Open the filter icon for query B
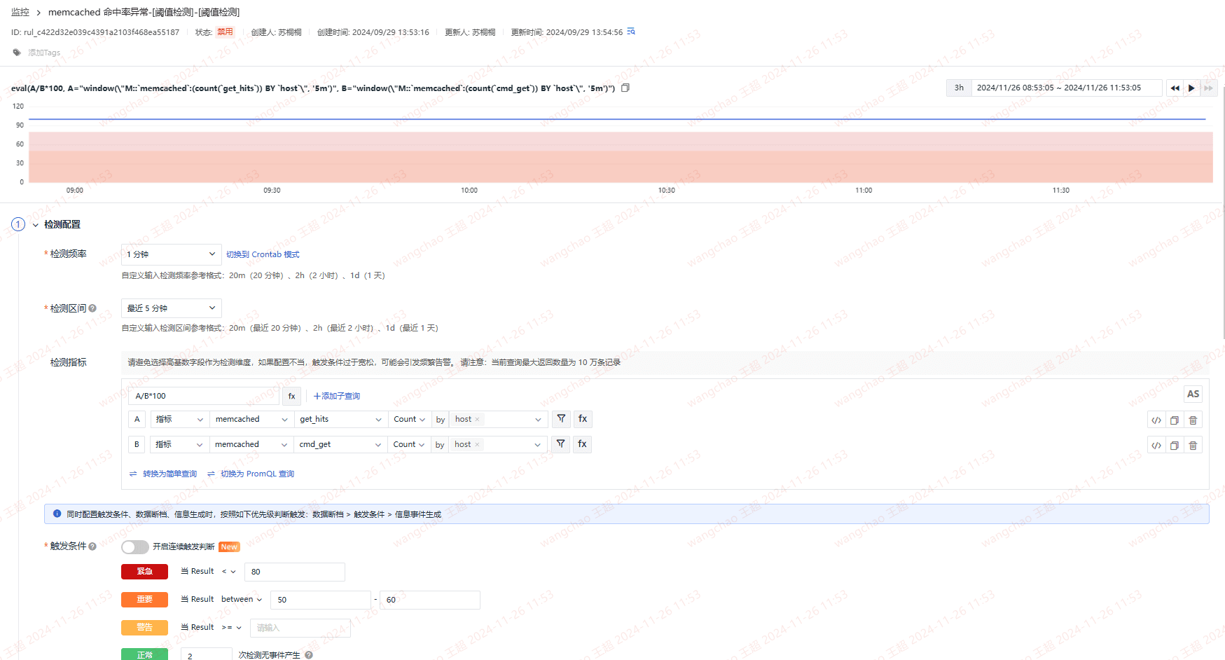This screenshot has width=1225, height=660. coord(561,444)
